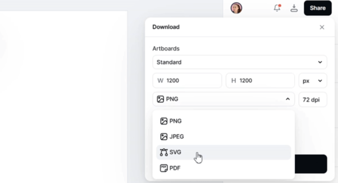Click the JPEG image icon in list
Viewport: 338px width, 183px height.
pos(164,136)
